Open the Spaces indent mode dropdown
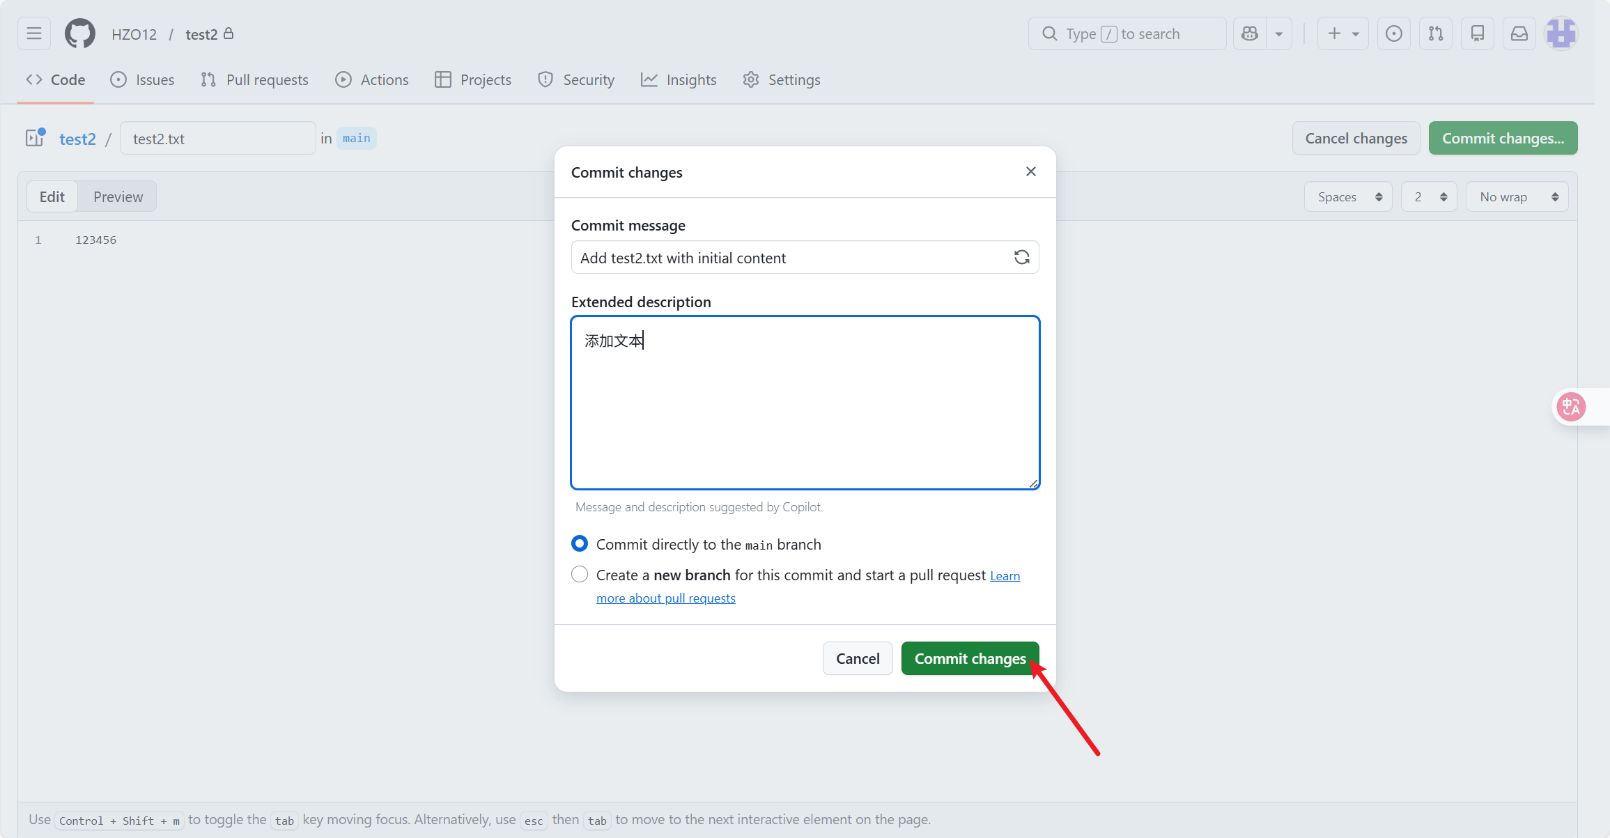 click(1348, 197)
